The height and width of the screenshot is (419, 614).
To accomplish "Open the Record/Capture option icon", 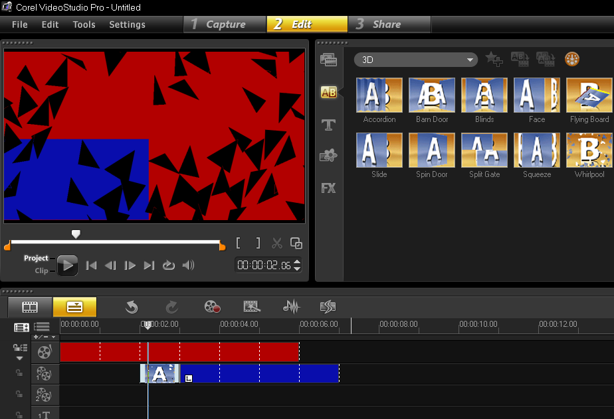I will (212, 306).
